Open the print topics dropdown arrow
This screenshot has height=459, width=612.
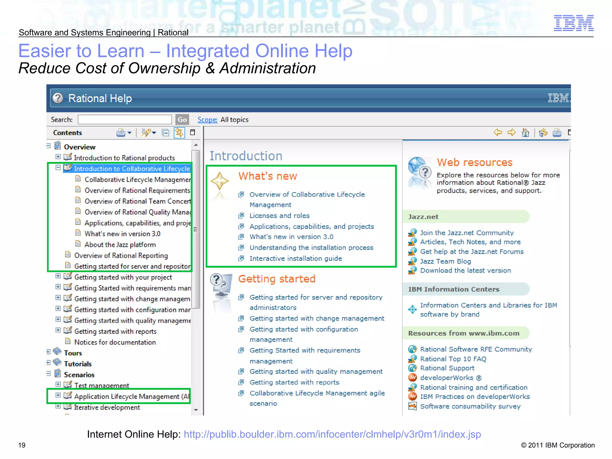pos(130,133)
